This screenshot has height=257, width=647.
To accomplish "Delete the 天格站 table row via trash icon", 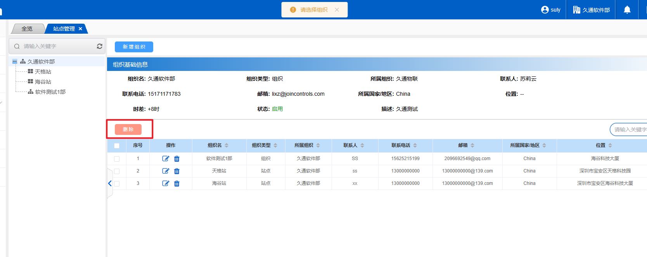I will coord(177,171).
